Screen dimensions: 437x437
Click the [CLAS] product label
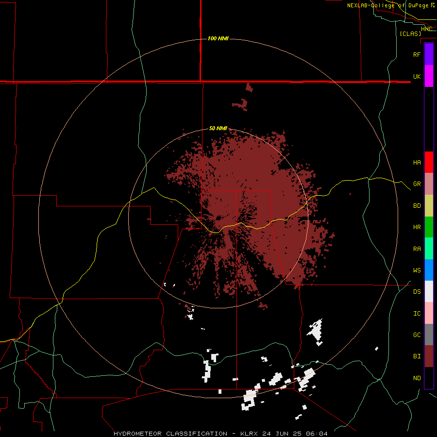point(410,34)
